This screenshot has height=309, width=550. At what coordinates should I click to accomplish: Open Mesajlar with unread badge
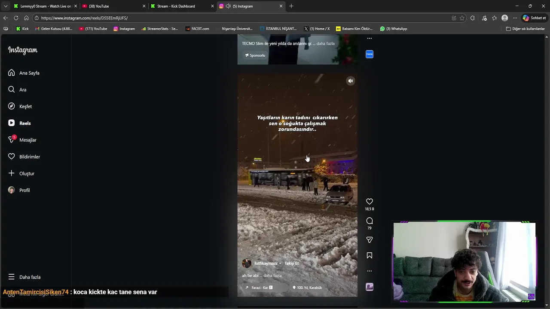tap(22, 140)
